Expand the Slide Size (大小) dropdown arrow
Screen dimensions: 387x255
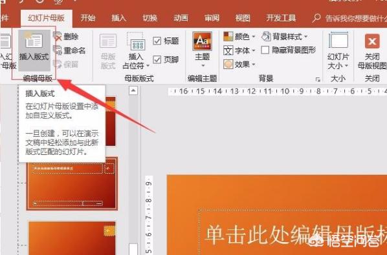tap(346, 66)
